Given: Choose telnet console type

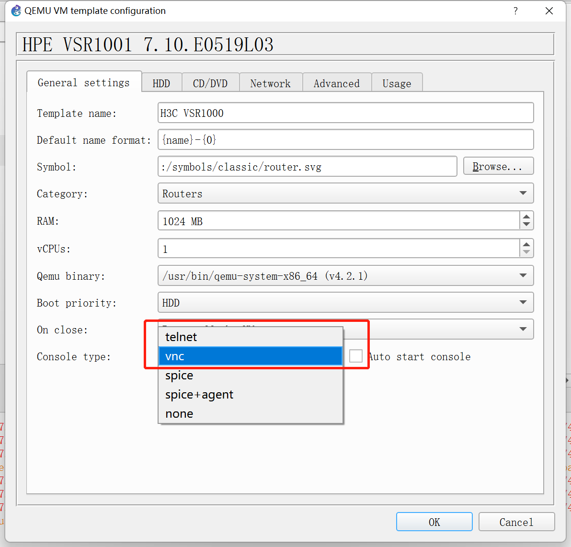Looking at the screenshot, I should (251, 337).
